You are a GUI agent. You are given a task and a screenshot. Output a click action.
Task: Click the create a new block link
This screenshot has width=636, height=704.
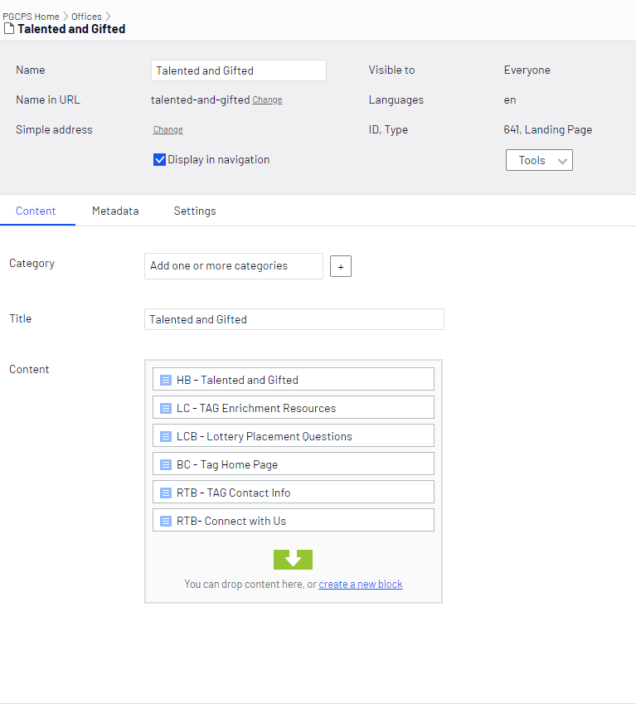click(360, 585)
